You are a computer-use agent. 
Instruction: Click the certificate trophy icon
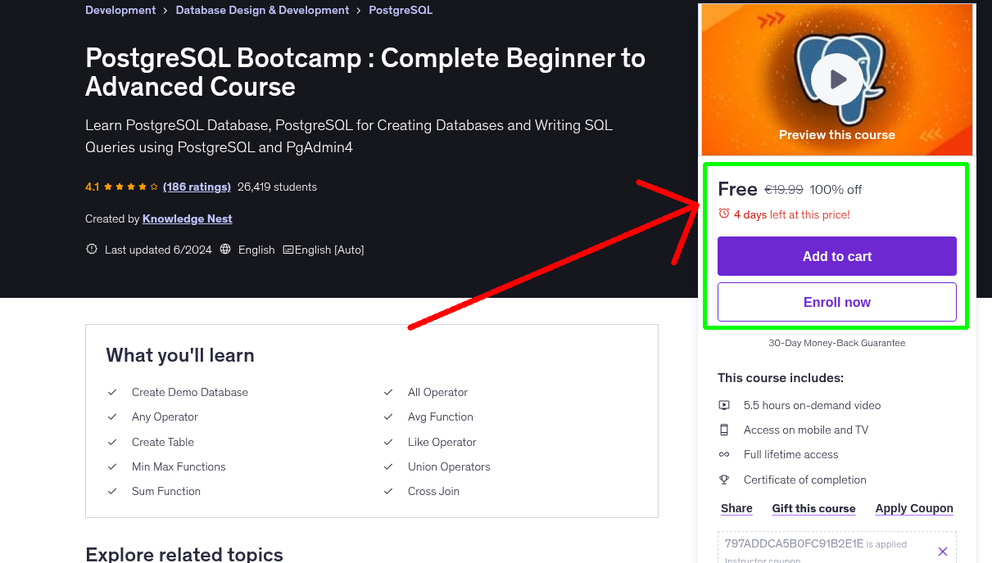click(724, 480)
